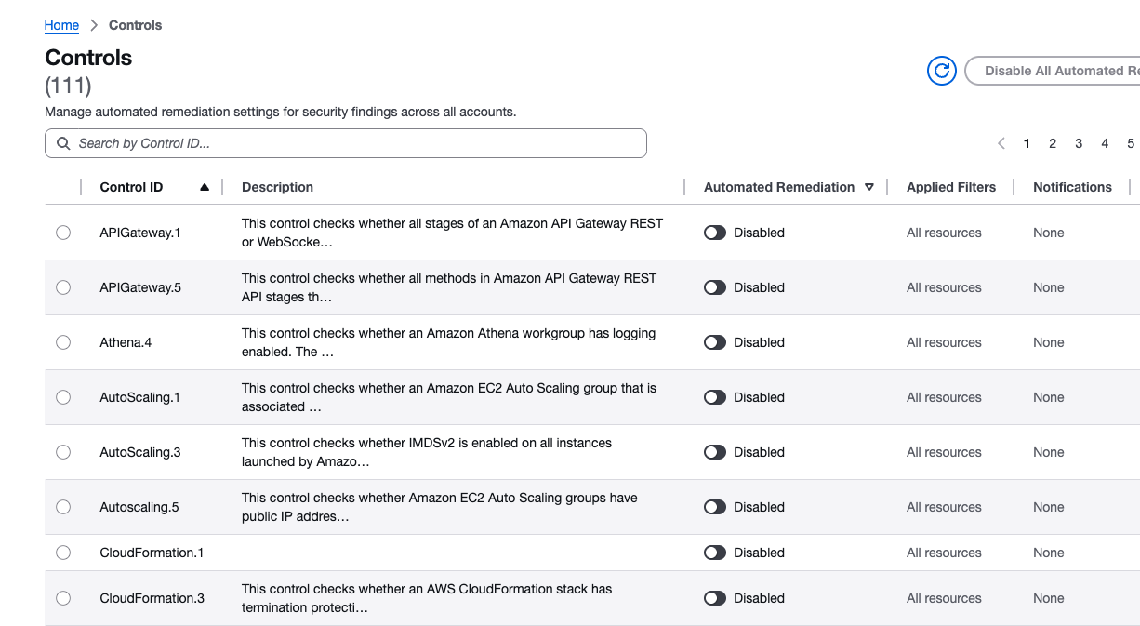Image resolution: width=1140 pixels, height=626 pixels.
Task: Enable automated remediation for CloudFormation.1
Action: coord(715,553)
